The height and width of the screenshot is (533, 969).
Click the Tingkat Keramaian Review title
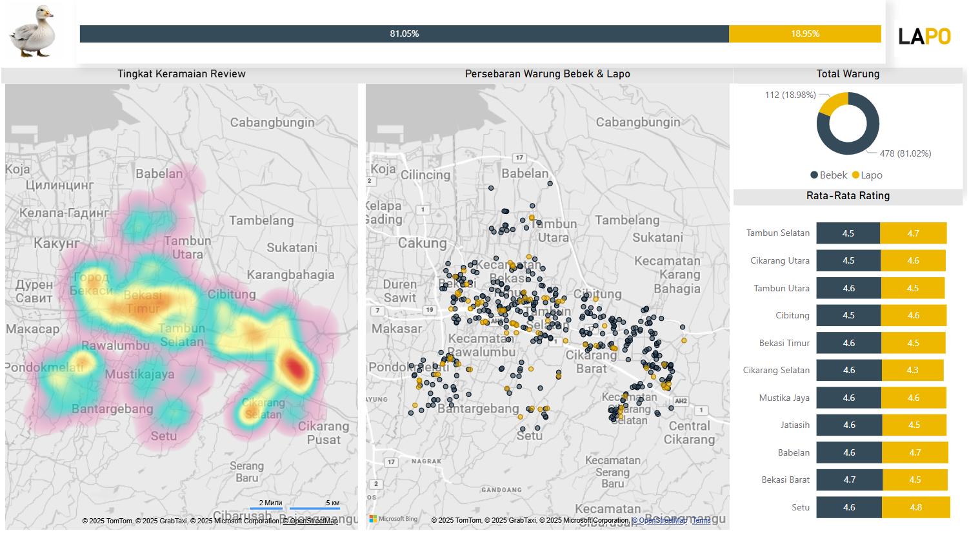click(181, 74)
